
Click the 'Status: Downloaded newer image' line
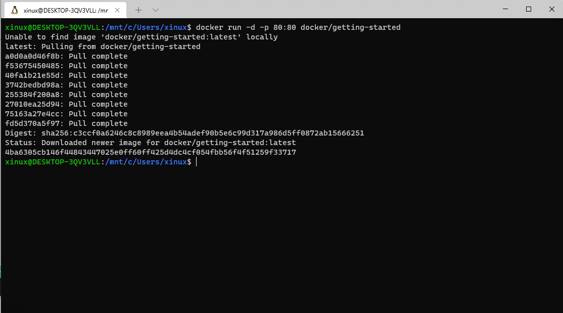(150, 143)
